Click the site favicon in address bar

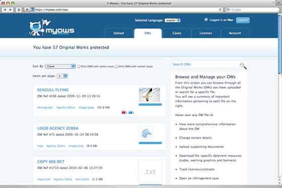pyautogui.click(x=33, y=10)
